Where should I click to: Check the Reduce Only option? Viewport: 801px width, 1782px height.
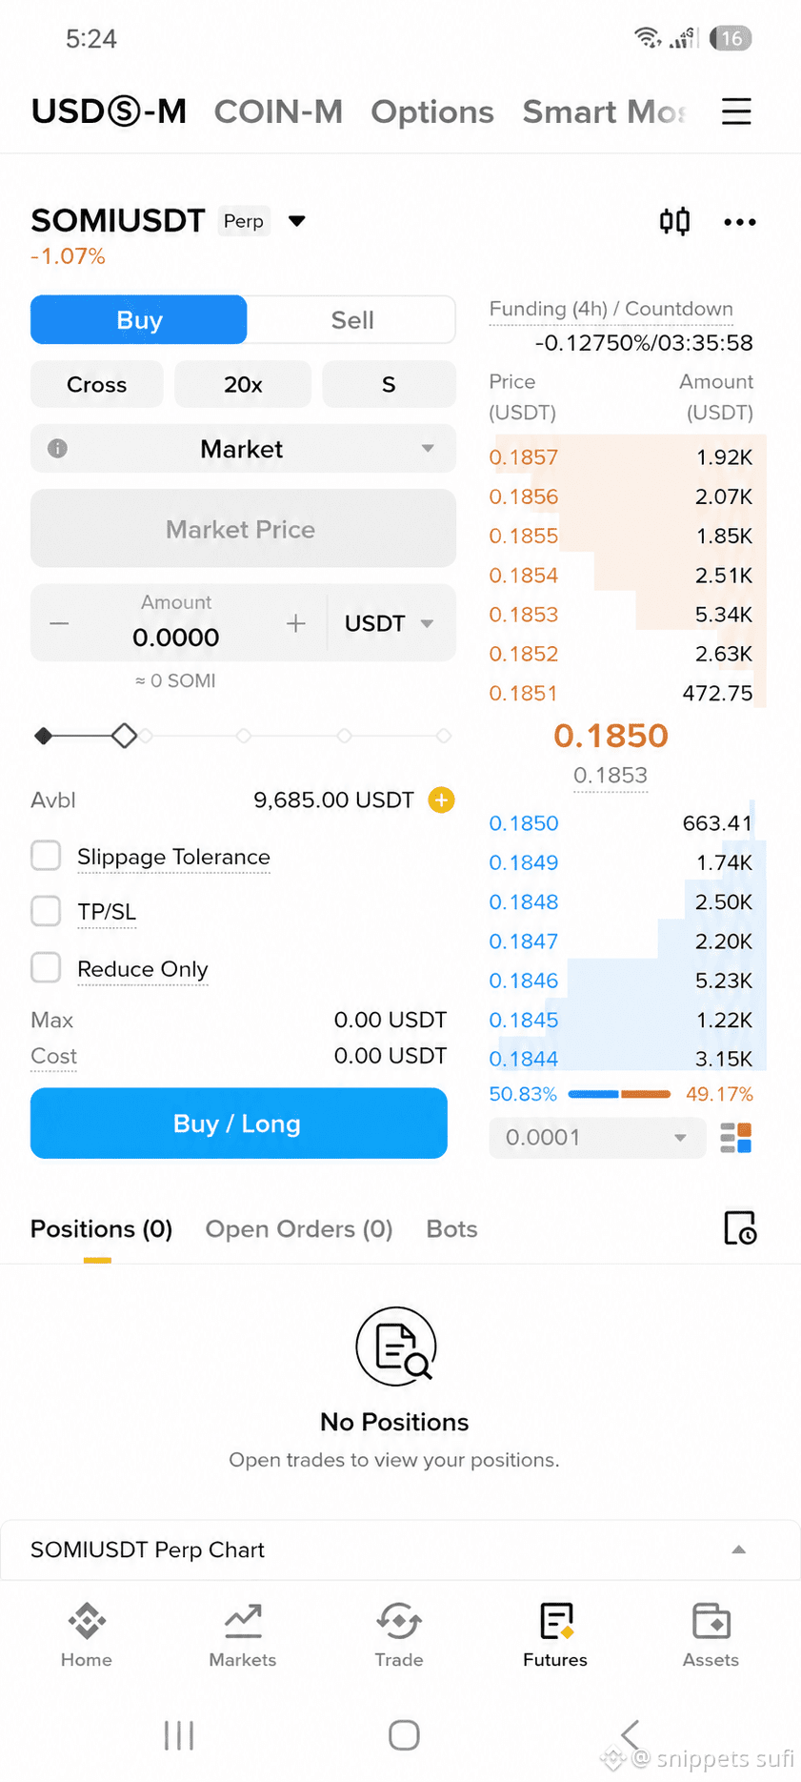(46, 967)
